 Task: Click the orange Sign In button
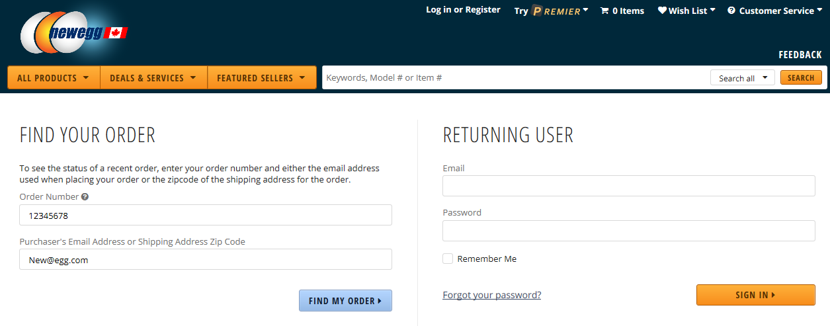tap(756, 295)
